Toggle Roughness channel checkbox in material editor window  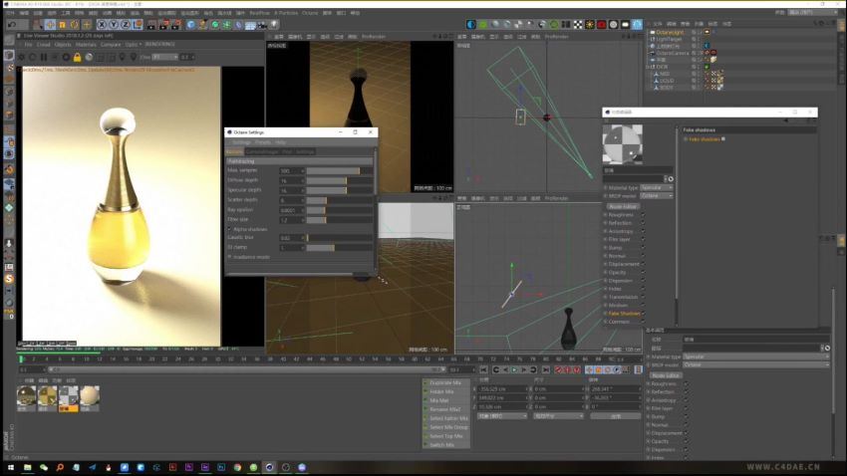click(x=643, y=215)
